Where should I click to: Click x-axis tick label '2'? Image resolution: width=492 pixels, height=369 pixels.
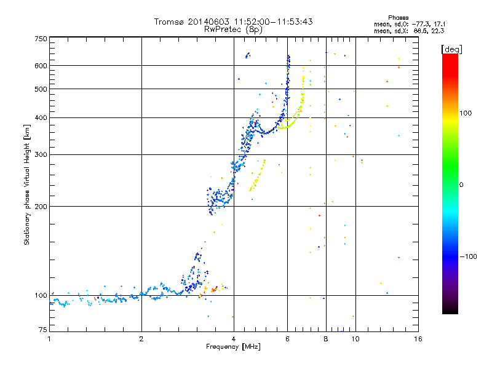(141, 339)
